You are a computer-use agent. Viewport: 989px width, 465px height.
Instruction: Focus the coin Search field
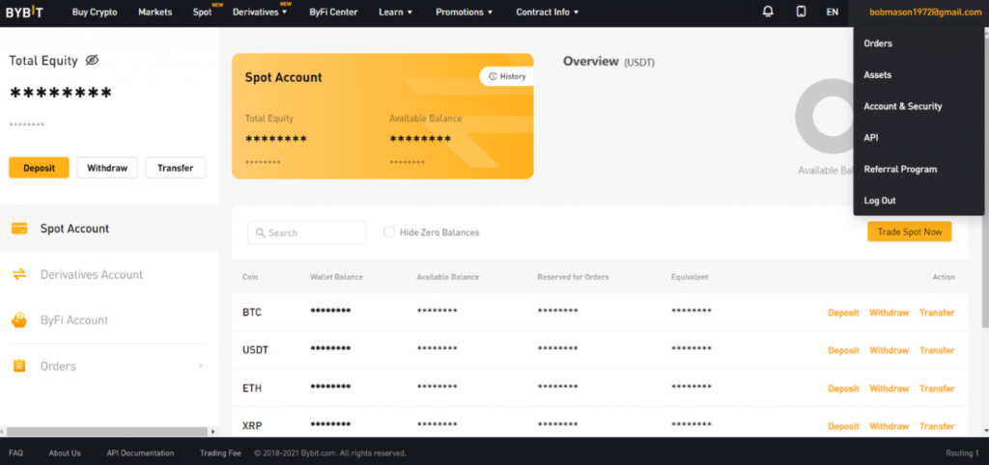coord(306,232)
